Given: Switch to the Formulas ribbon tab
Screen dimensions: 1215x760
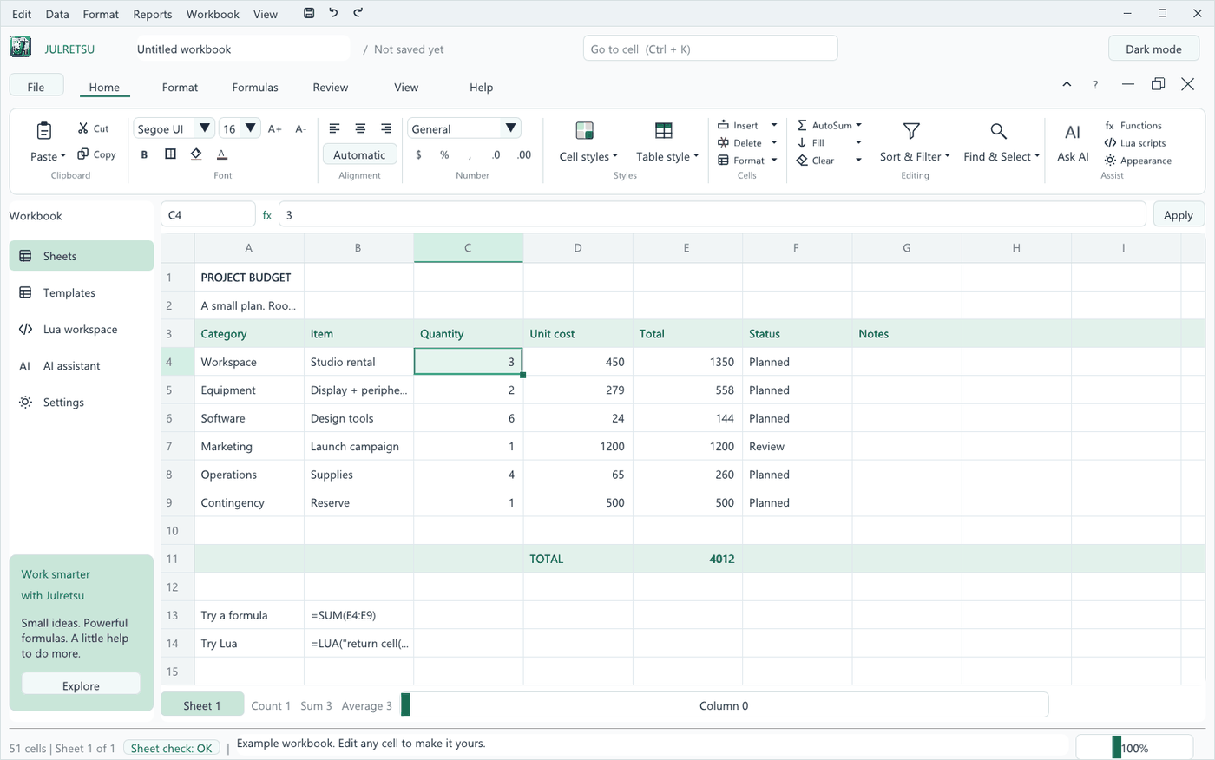Looking at the screenshot, I should click(x=255, y=88).
